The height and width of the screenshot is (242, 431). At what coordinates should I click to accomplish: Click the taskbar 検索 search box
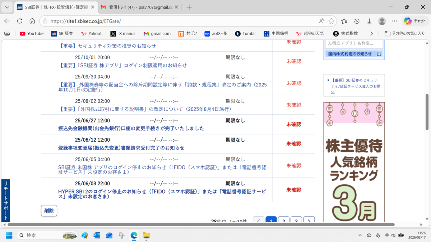coord(47,235)
